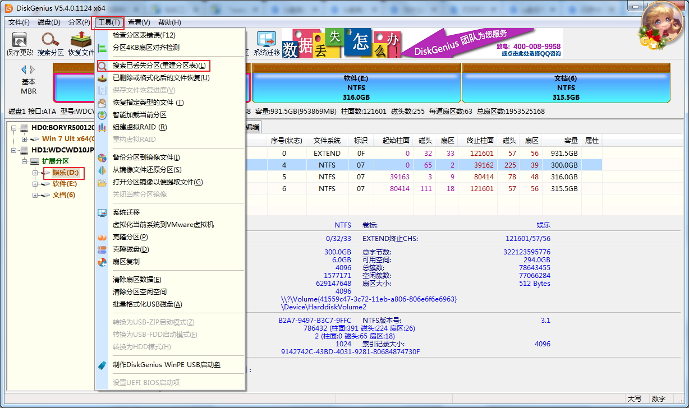Go to the next disk with the right arrow
This screenshot has height=408, width=689.
point(33,69)
